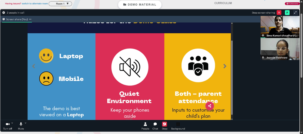This screenshot has width=303, height=134.
Task: Click the 'Quiet Environment' heading
Action: (x=129, y=97)
